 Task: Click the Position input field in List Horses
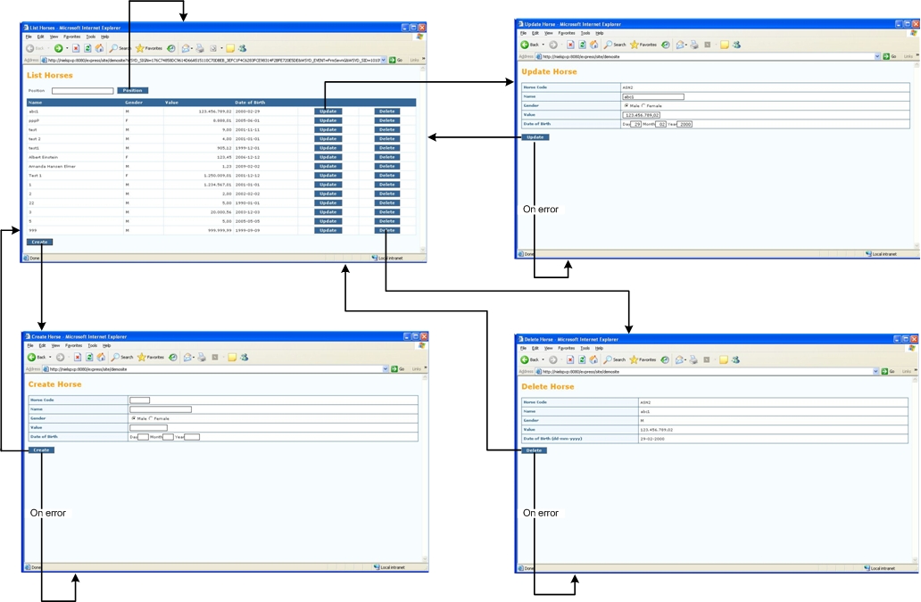(x=83, y=91)
